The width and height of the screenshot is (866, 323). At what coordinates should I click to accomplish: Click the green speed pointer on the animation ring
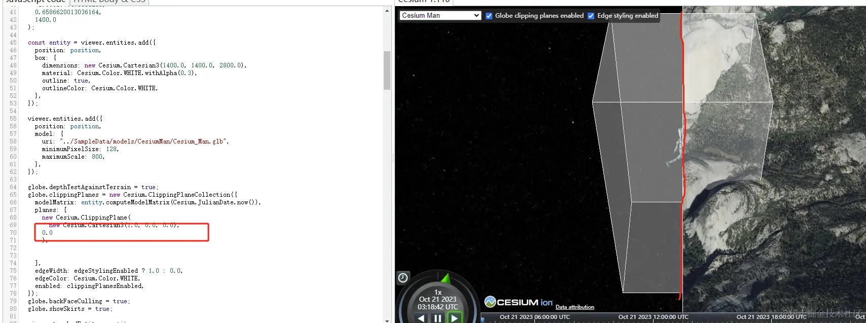click(x=446, y=278)
